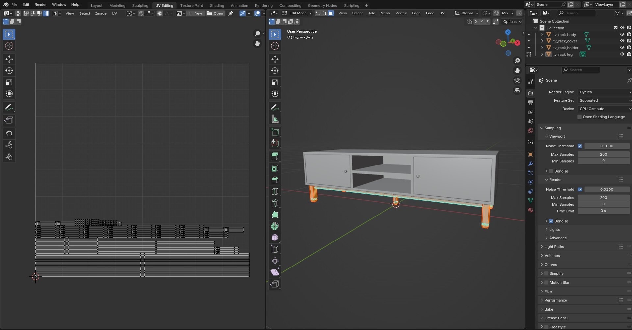Open the Render menu
632x330 pixels.
point(40,5)
